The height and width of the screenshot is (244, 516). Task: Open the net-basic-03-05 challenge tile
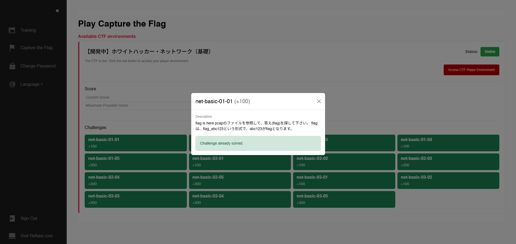point(344,199)
